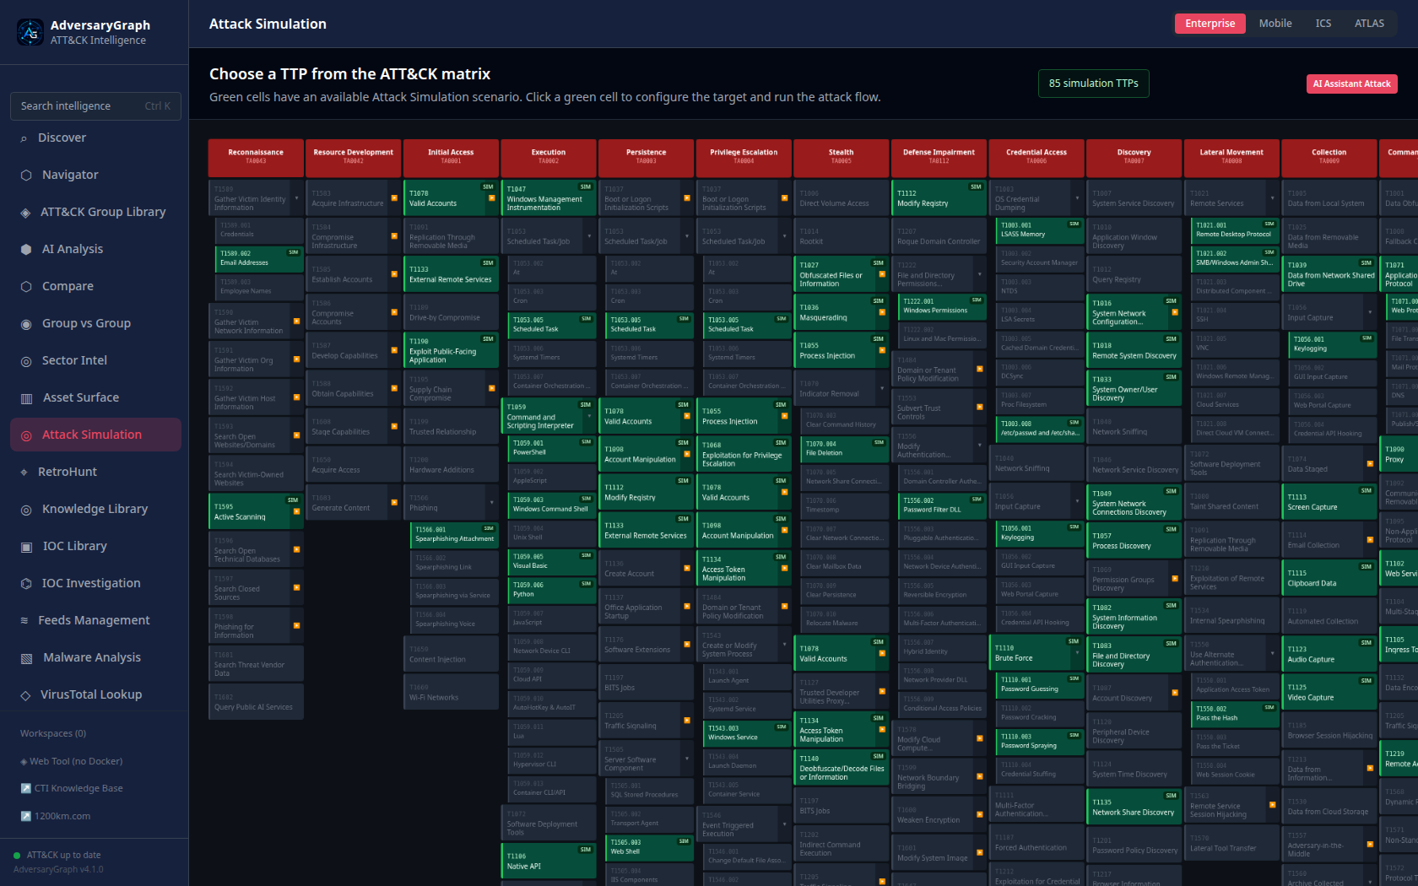Select the Attack Simulation sidebar icon

point(26,435)
